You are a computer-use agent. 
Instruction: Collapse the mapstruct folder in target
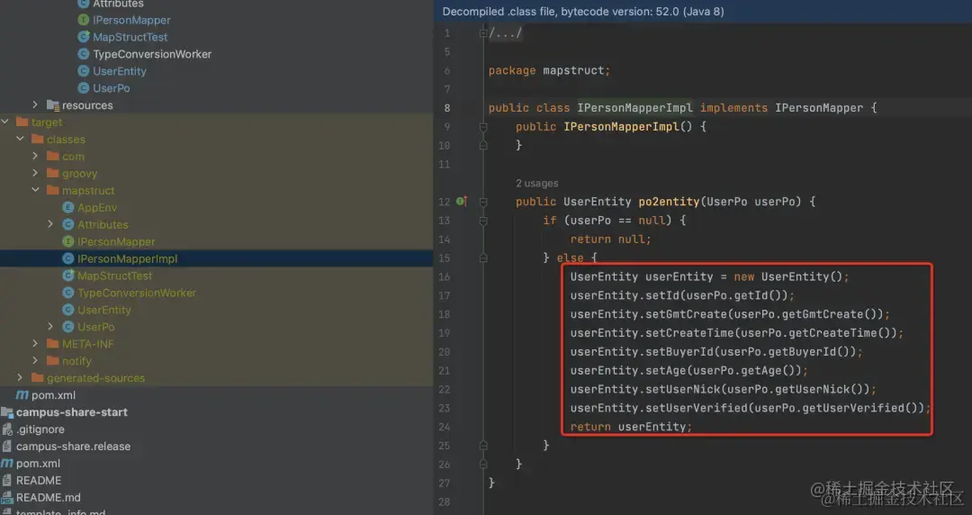[x=35, y=191]
